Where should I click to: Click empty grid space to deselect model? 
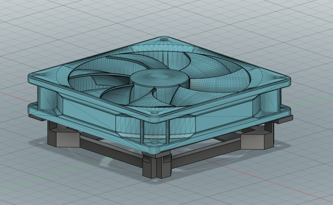(291, 29)
